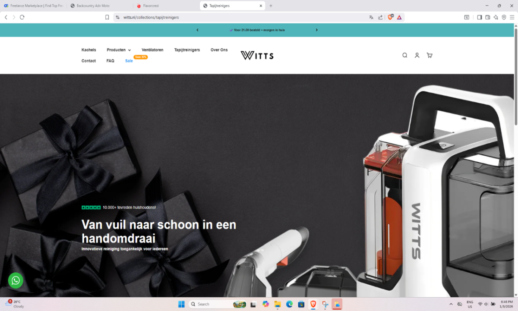This screenshot has height=311, width=518.
Task: Open the shopping cart icon
Action: tap(429, 55)
